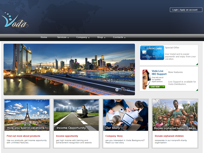204x153 pixels.
Task: Click green corner arrow in Special Offer box
Action: tap(197, 64)
